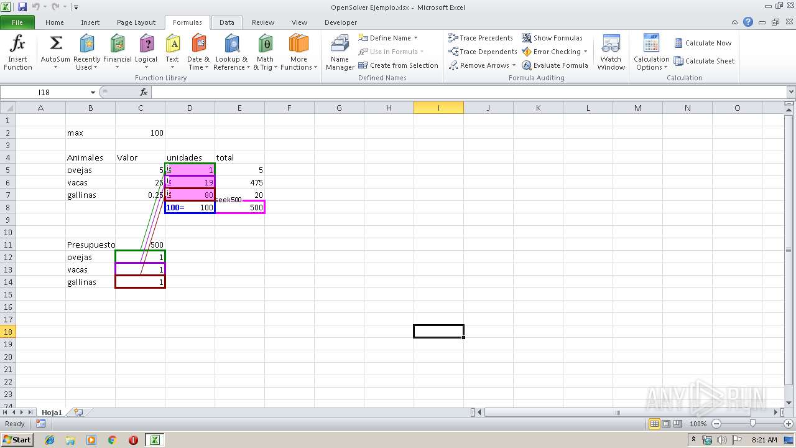Open Date & Time functions
The image size is (796, 448).
(x=198, y=52)
